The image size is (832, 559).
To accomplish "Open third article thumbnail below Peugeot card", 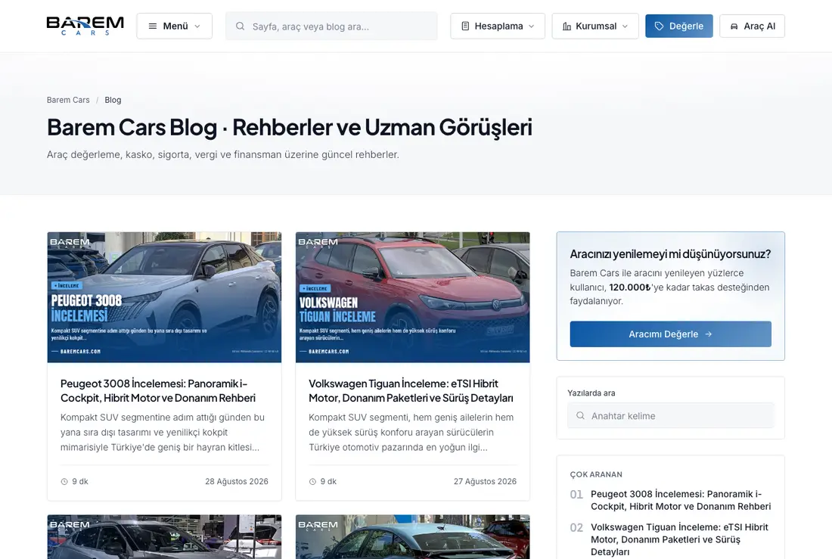I will coord(164,537).
